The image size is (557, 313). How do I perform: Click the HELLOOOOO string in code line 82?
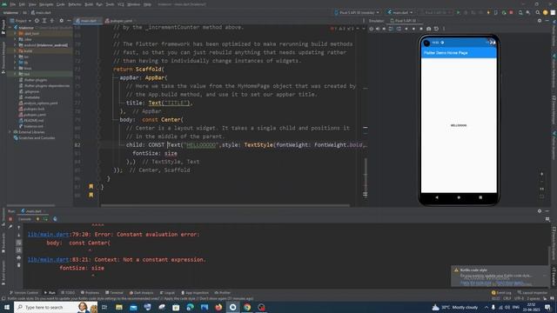click(x=201, y=145)
